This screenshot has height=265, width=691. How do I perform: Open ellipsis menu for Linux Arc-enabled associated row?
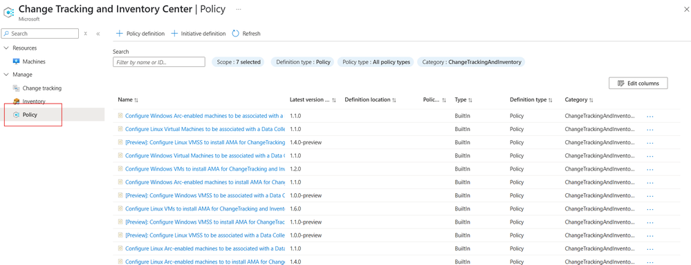[x=649, y=248]
